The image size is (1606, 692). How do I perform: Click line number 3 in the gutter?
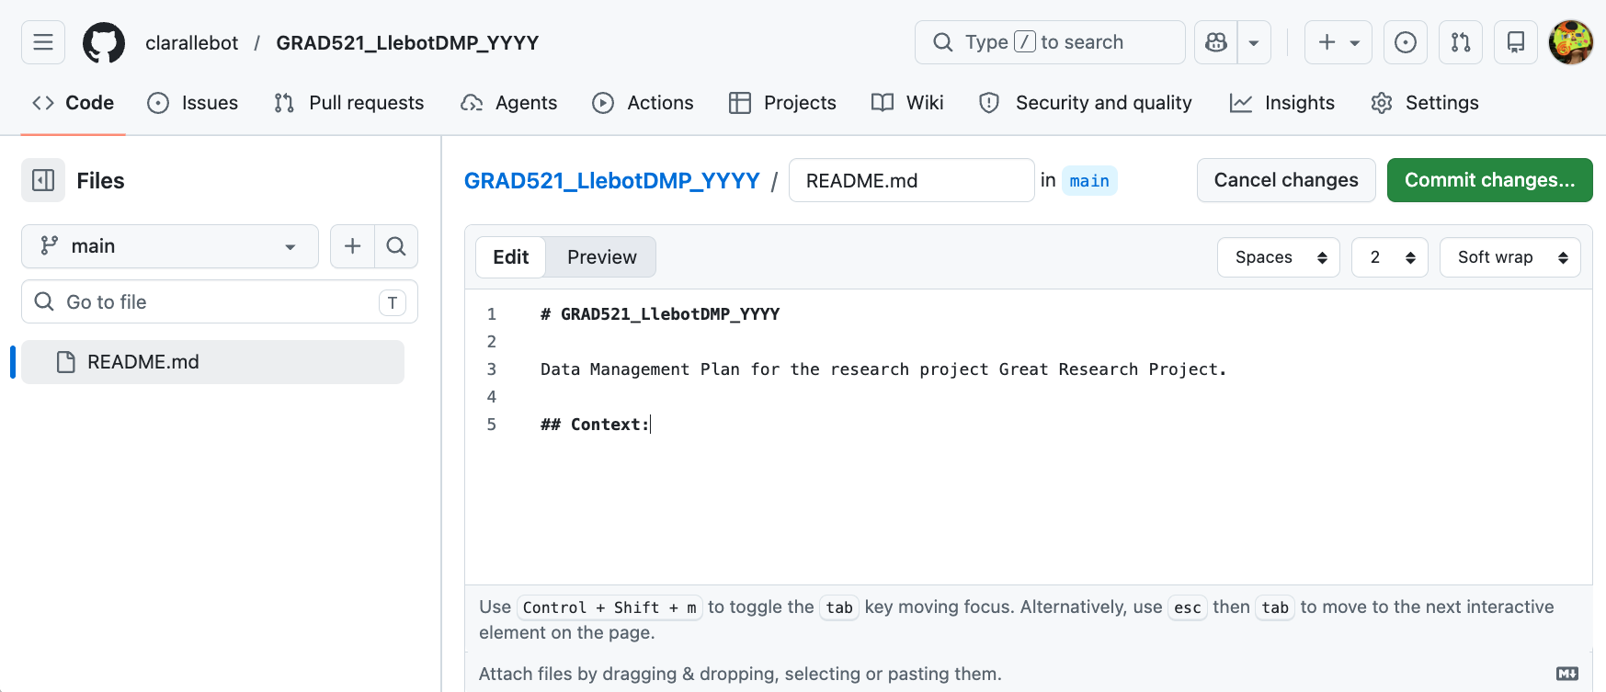pyautogui.click(x=492, y=369)
